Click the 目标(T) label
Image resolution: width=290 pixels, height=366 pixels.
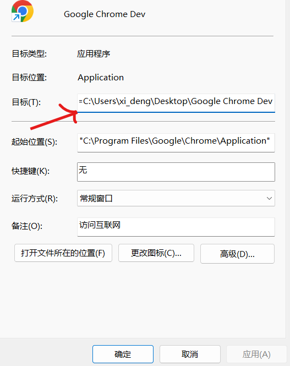point(26,102)
